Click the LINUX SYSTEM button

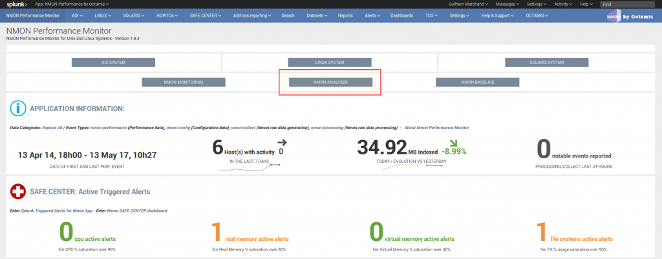[x=330, y=63]
